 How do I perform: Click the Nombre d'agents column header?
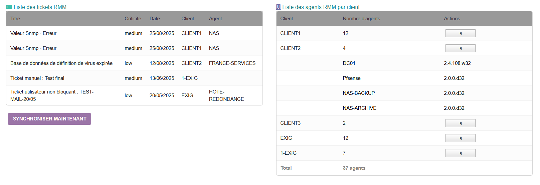pos(361,19)
